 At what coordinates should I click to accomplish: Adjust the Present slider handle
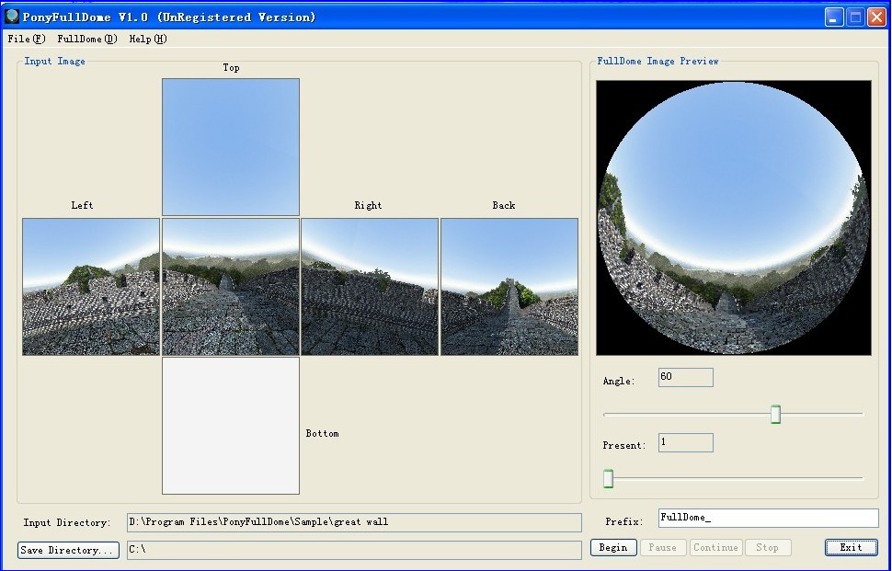coord(608,478)
